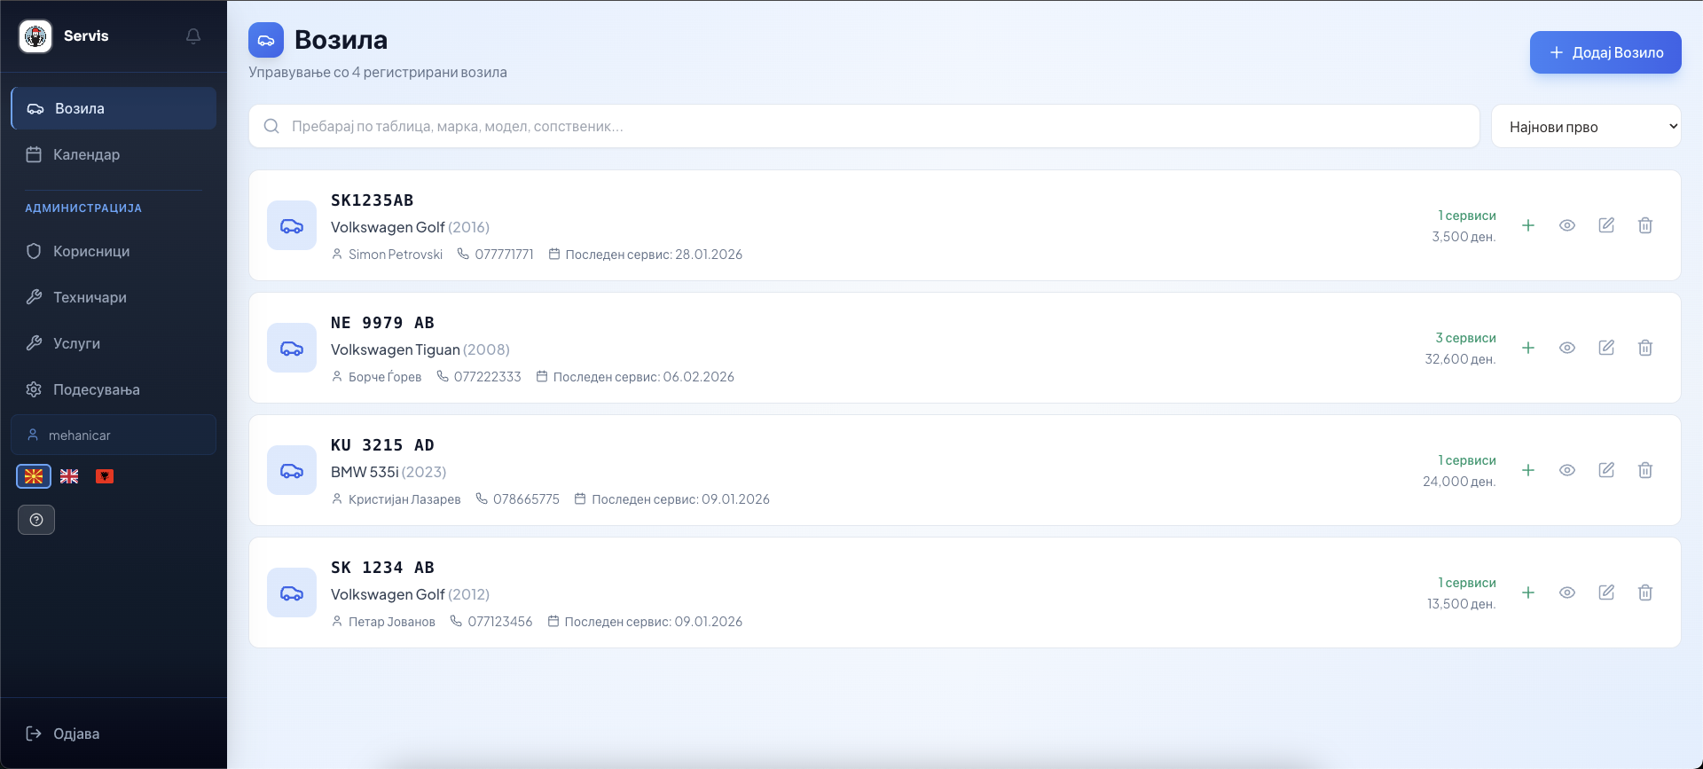This screenshot has height=769, width=1703.
Task: Add service to NE 9979 AB
Action: tap(1528, 348)
